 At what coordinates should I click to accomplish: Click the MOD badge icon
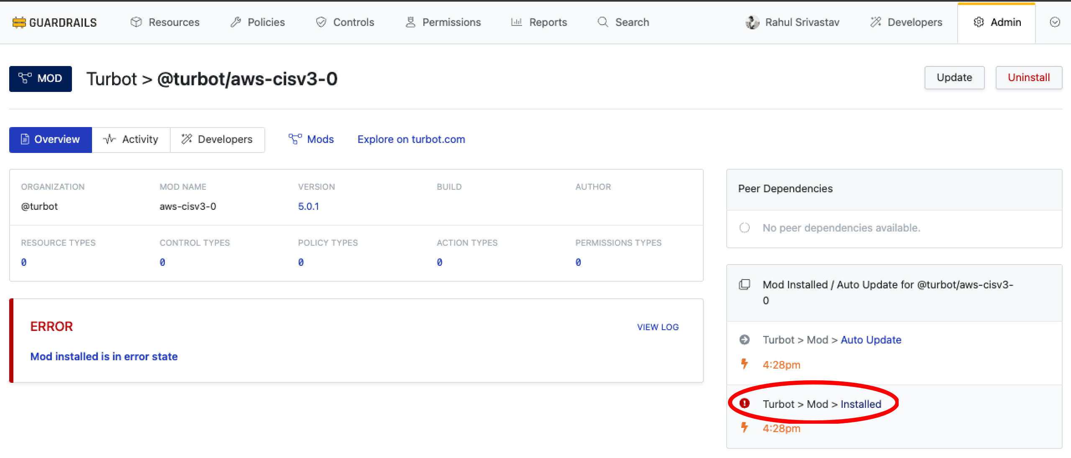[25, 78]
